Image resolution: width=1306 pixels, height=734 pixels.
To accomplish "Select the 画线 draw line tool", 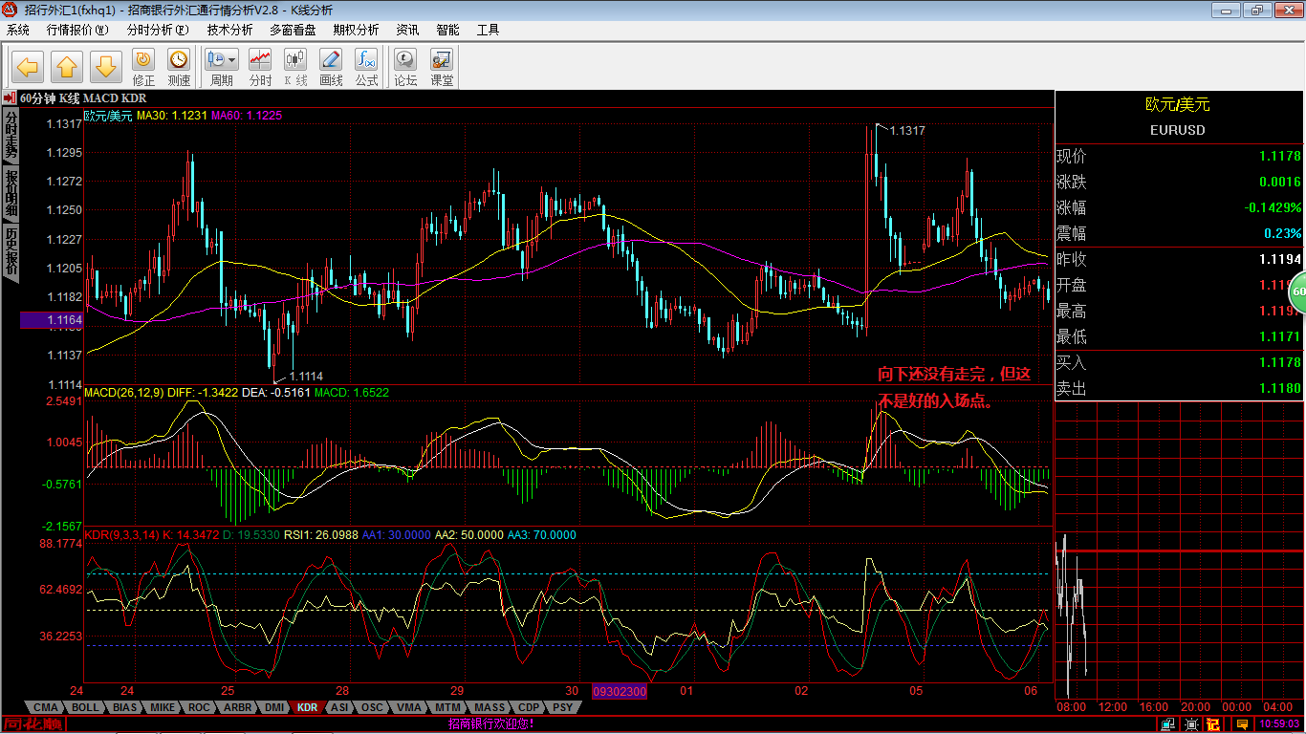I will (x=331, y=68).
